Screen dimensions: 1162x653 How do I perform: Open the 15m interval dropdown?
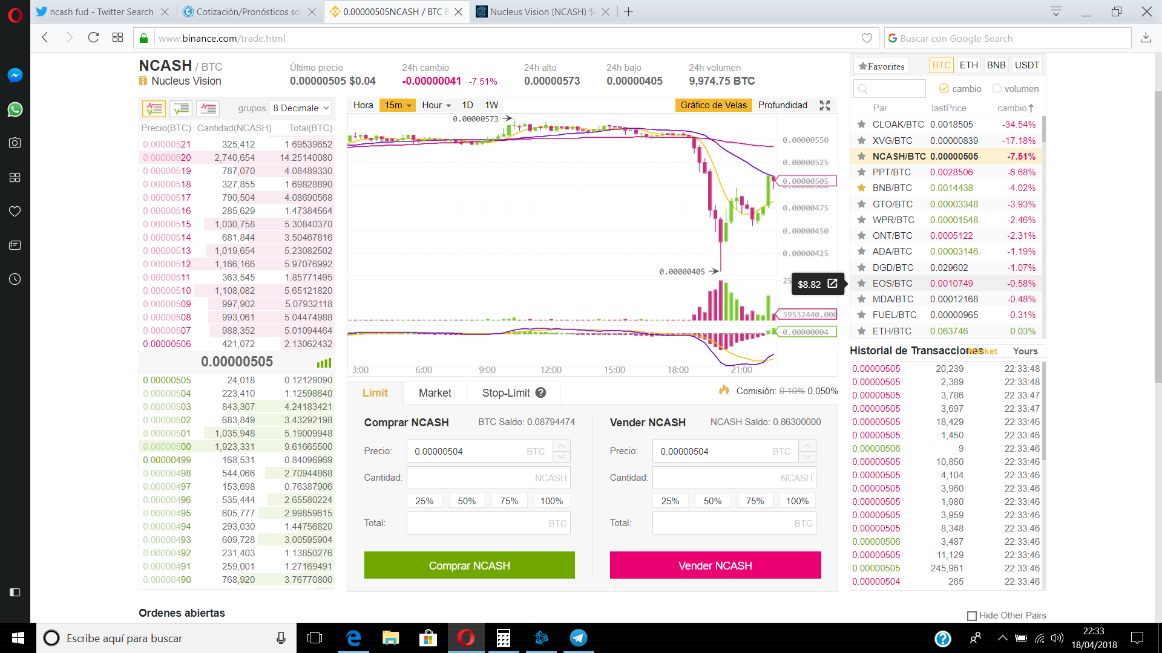point(397,105)
